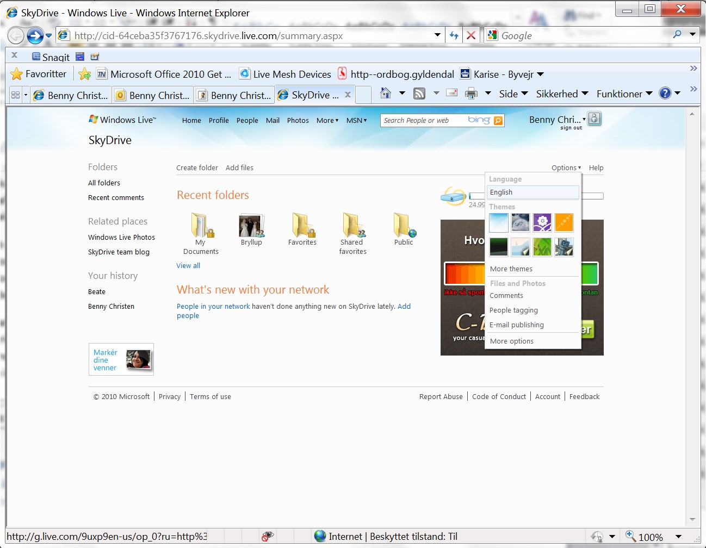Click the Markér dine venner photo thumbnail
The width and height of the screenshot is (706, 548).
[138, 359]
